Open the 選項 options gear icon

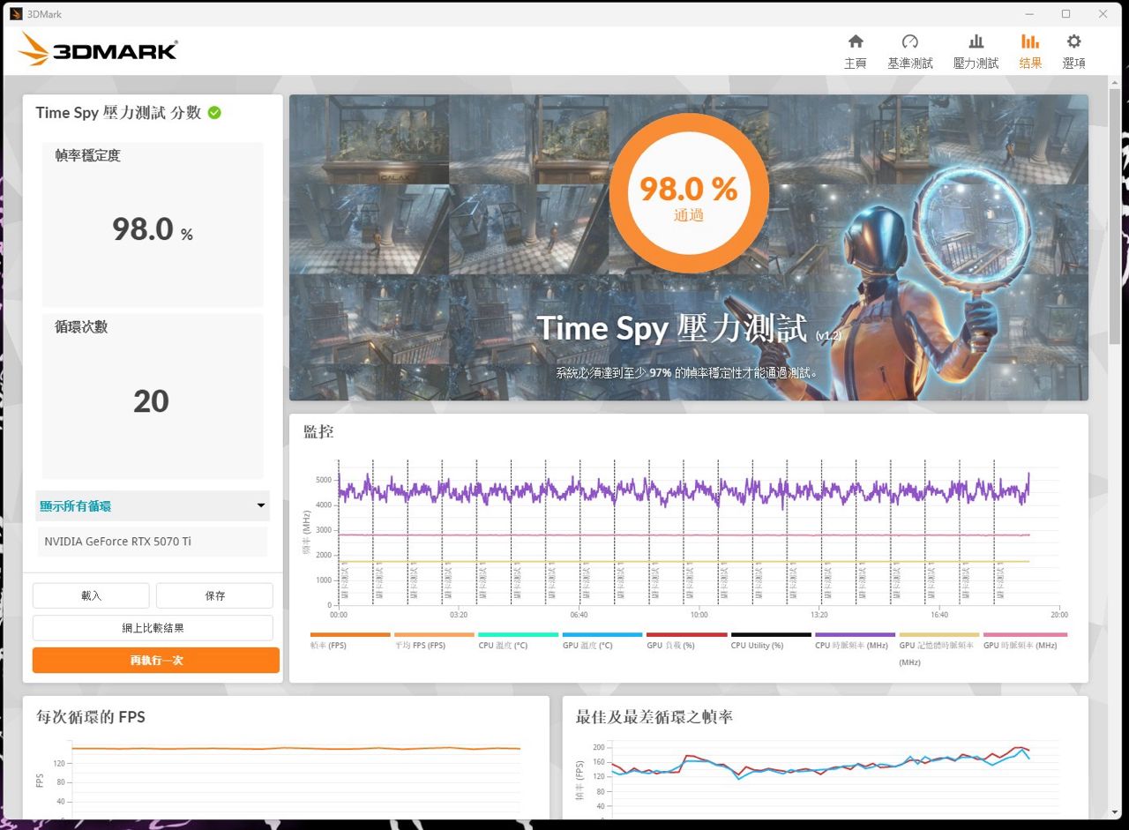(1073, 42)
